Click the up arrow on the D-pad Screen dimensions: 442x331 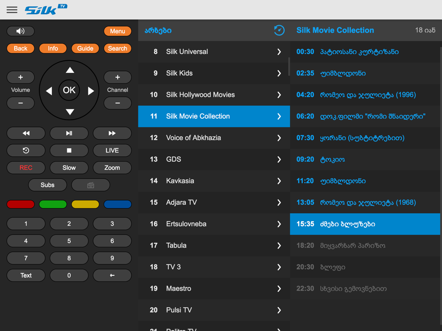tap(70, 70)
